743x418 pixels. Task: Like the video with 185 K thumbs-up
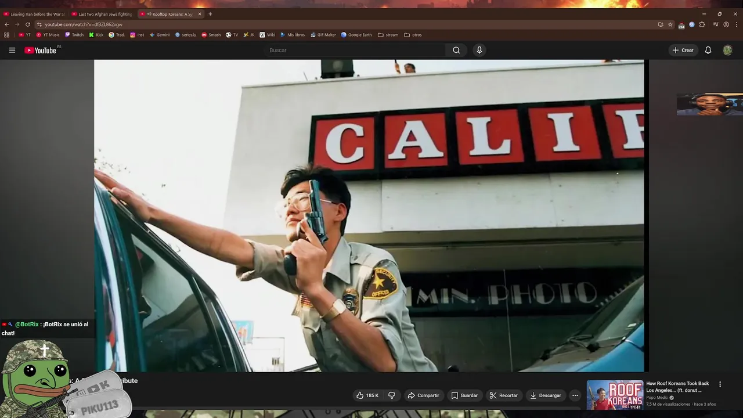[x=367, y=395]
